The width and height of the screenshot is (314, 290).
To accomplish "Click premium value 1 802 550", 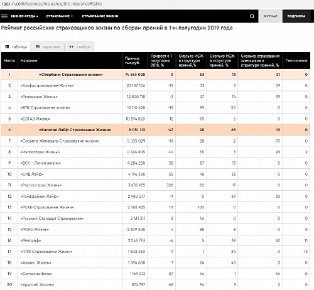I will tap(136, 252).
